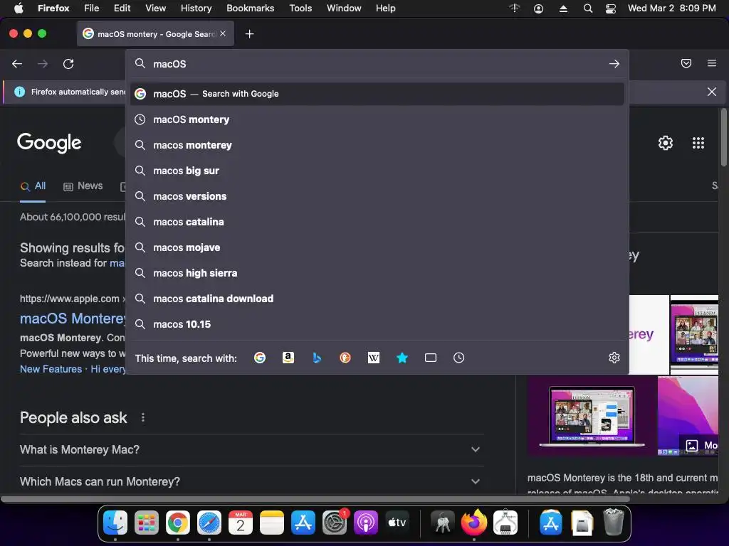Launch Google Chrome from the Dock
The height and width of the screenshot is (546, 729).
pos(177,523)
